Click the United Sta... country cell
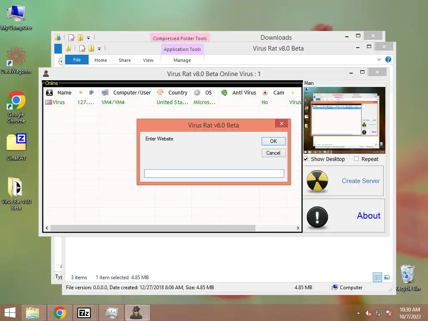The image size is (428, 321). click(172, 102)
